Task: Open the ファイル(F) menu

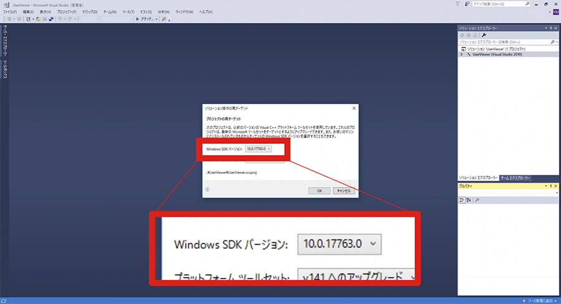Action: click(10, 12)
